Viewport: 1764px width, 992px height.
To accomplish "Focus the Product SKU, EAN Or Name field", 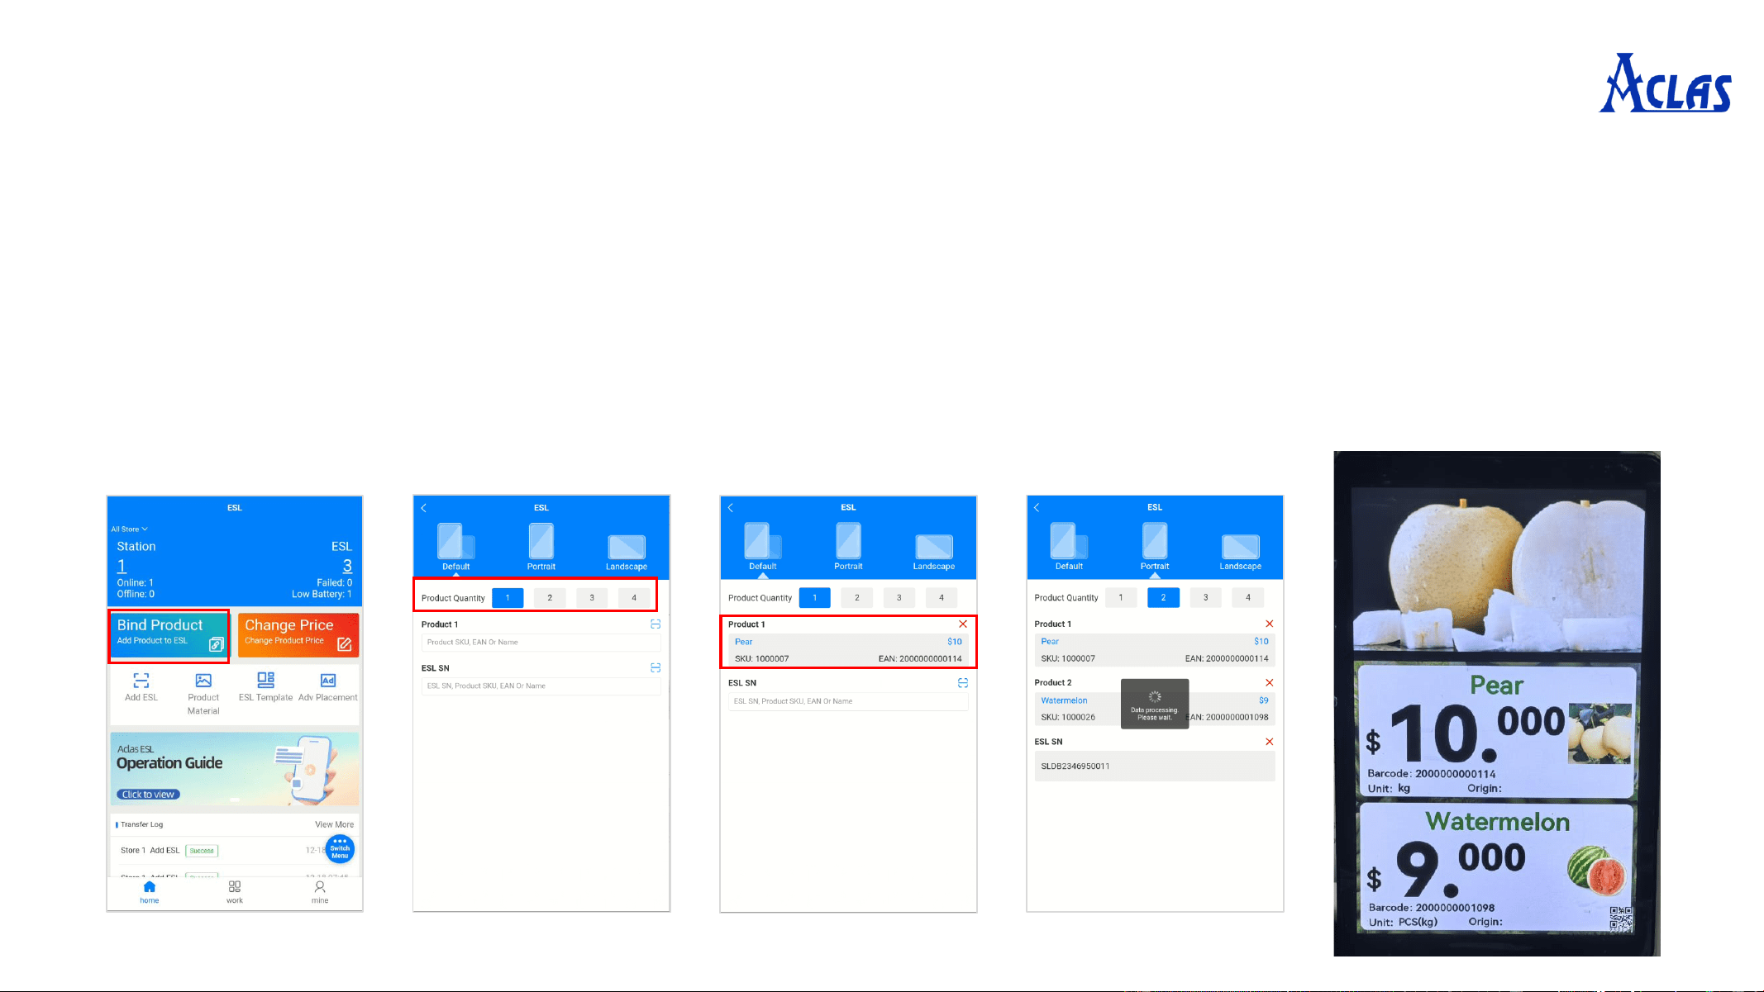I will [541, 643].
